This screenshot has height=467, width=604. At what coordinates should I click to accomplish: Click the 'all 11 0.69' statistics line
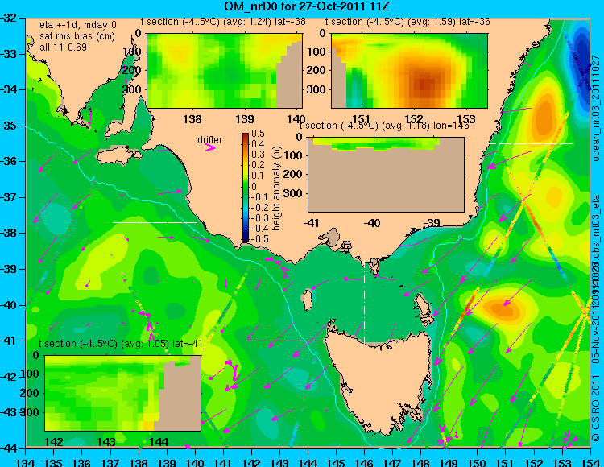point(63,48)
